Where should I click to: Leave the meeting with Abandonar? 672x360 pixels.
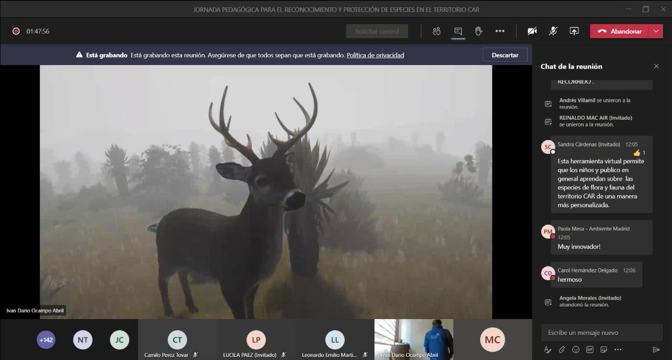click(619, 31)
